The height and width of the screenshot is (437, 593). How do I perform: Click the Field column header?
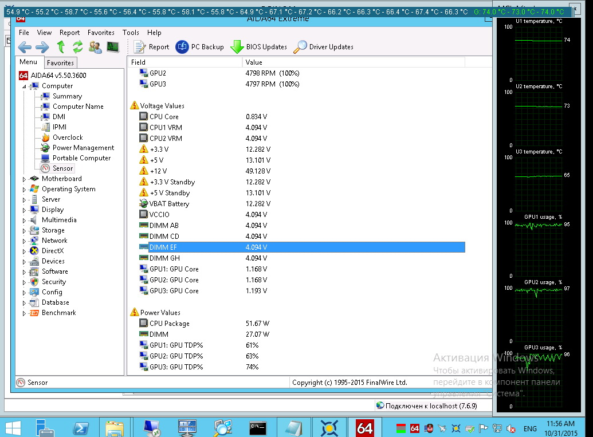[x=185, y=62]
